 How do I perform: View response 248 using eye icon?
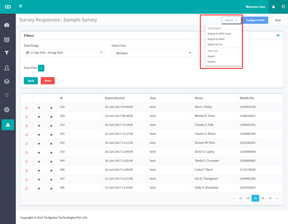[39, 171]
